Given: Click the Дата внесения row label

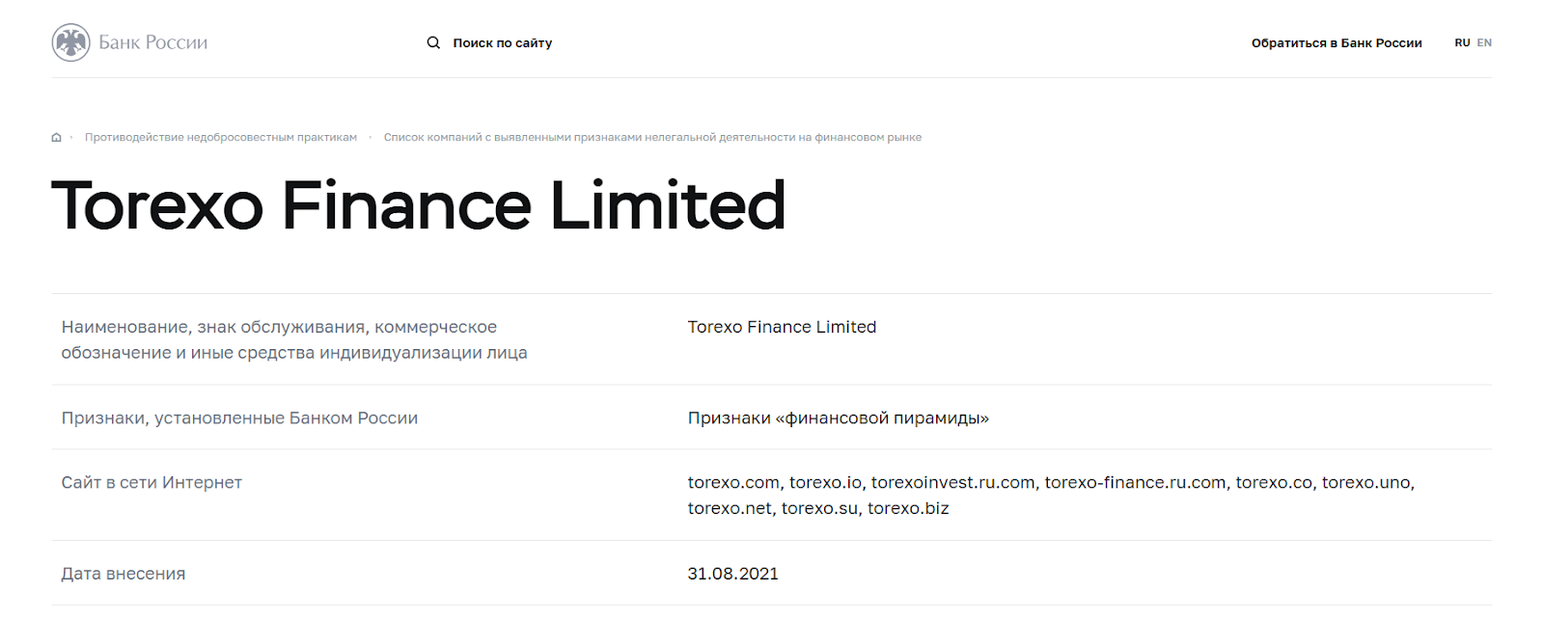Looking at the screenshot, I should pos(124,574).
